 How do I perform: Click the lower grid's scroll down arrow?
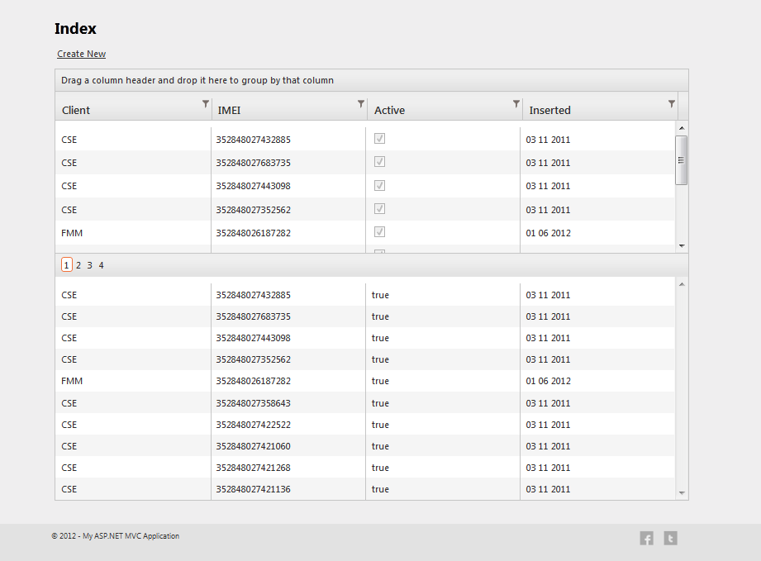[x=682, y=493]
